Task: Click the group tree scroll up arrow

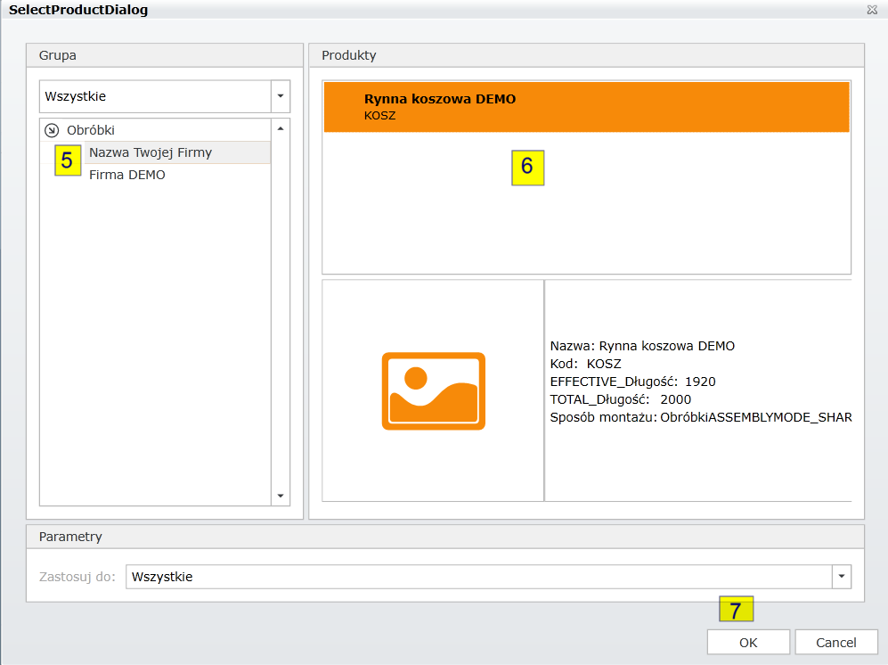Action: [x=281, y=128]
